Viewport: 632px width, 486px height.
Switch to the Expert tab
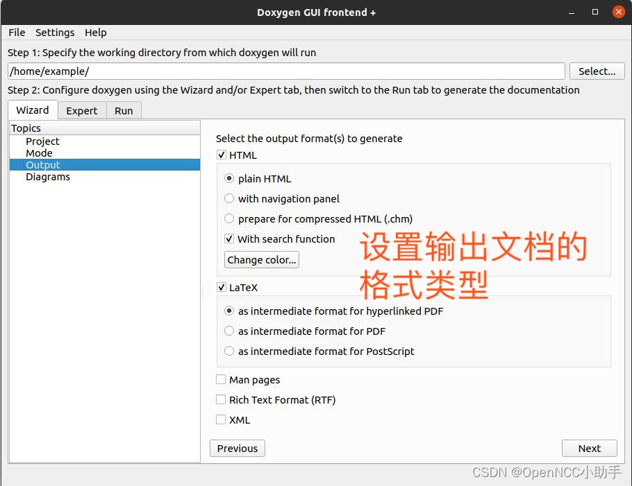click(x=82, y=111)
